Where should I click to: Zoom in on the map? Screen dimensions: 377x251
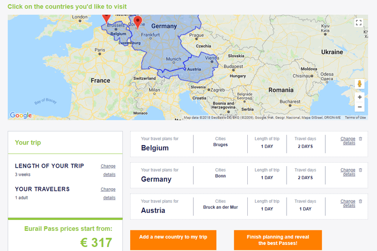[x=359, y=97]
